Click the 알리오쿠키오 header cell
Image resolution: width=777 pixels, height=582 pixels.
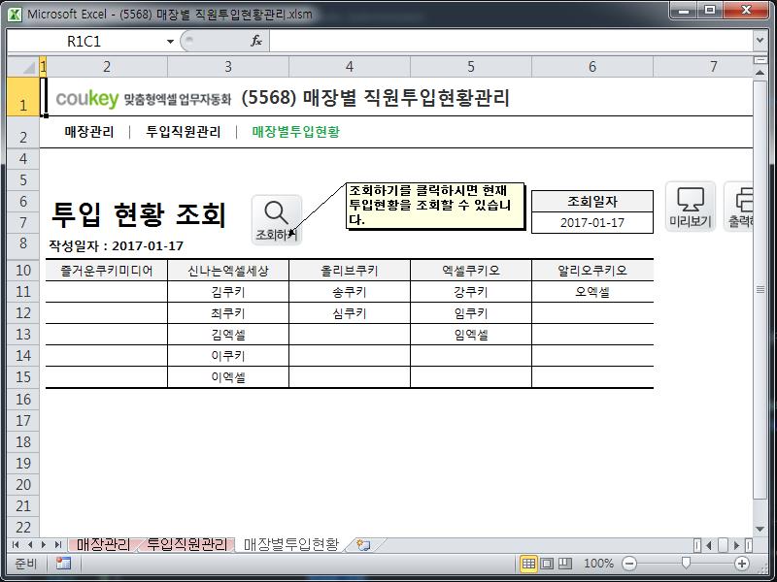click(592, 271)
